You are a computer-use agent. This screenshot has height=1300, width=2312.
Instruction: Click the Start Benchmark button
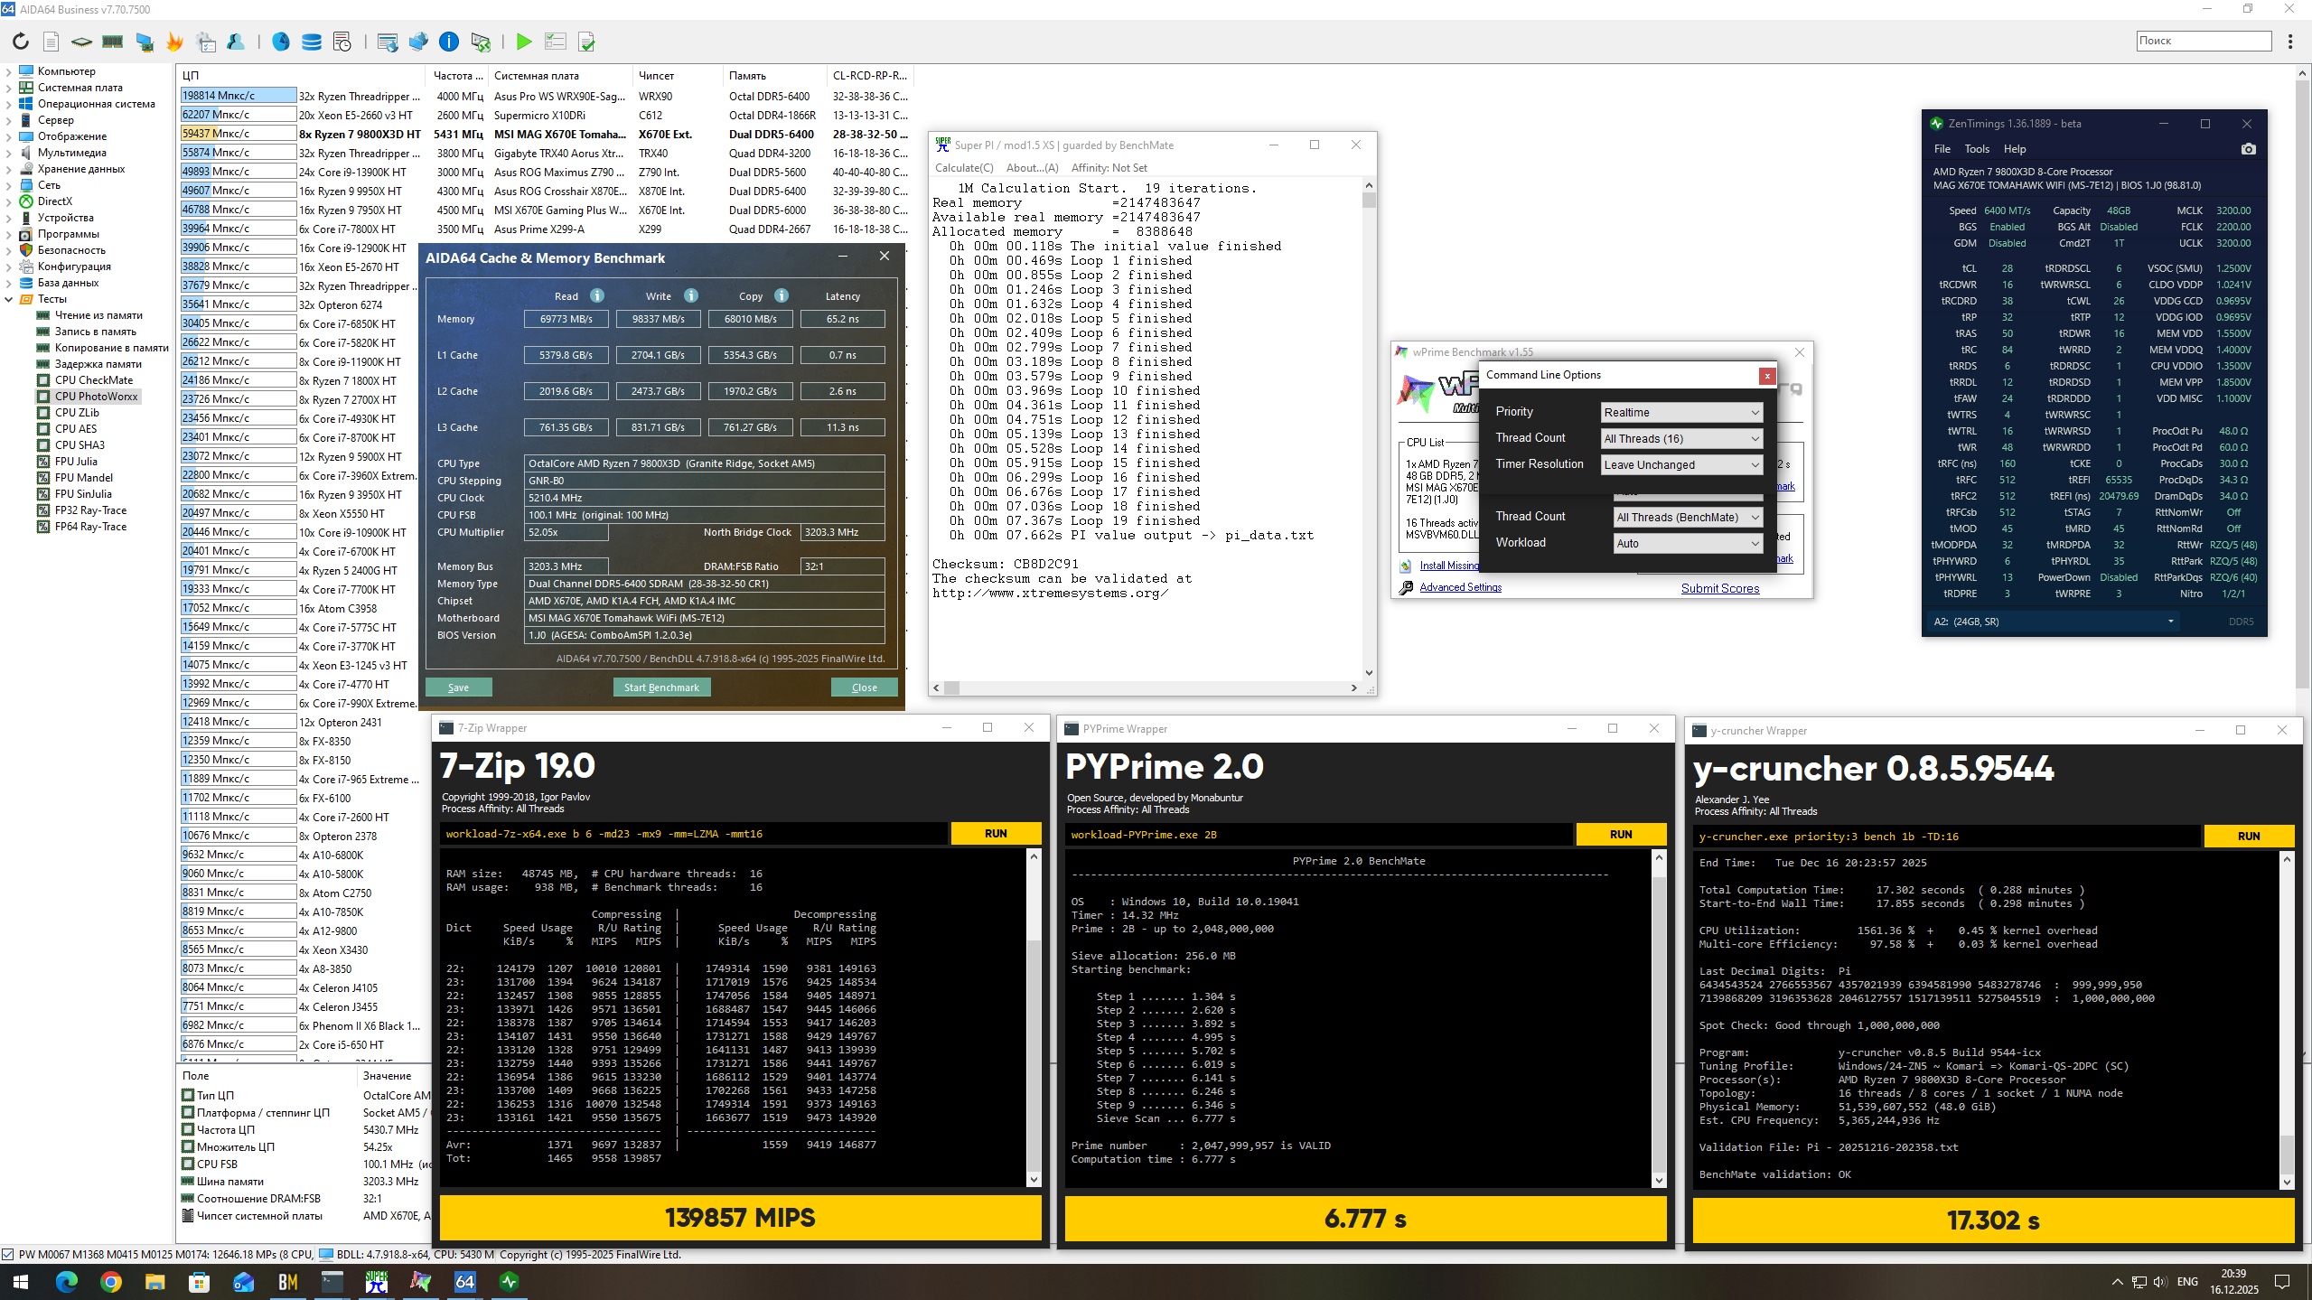661,687
